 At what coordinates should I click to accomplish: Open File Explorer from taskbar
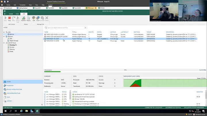tap(26, 111)
